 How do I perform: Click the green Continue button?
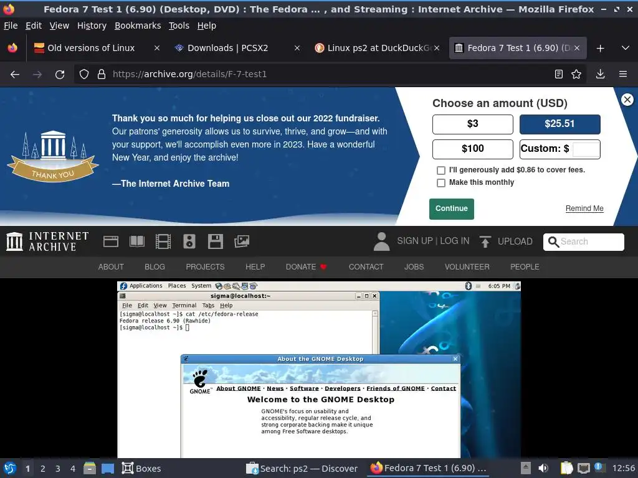pyautogui.click(x=451, y=209)
